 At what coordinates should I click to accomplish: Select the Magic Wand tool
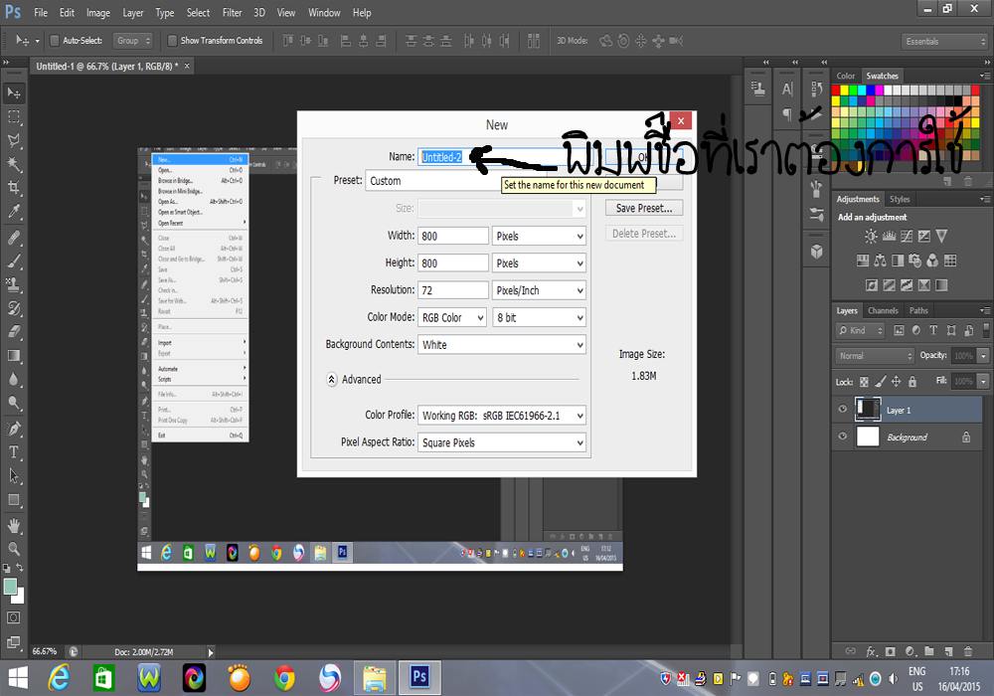(14, 164)
